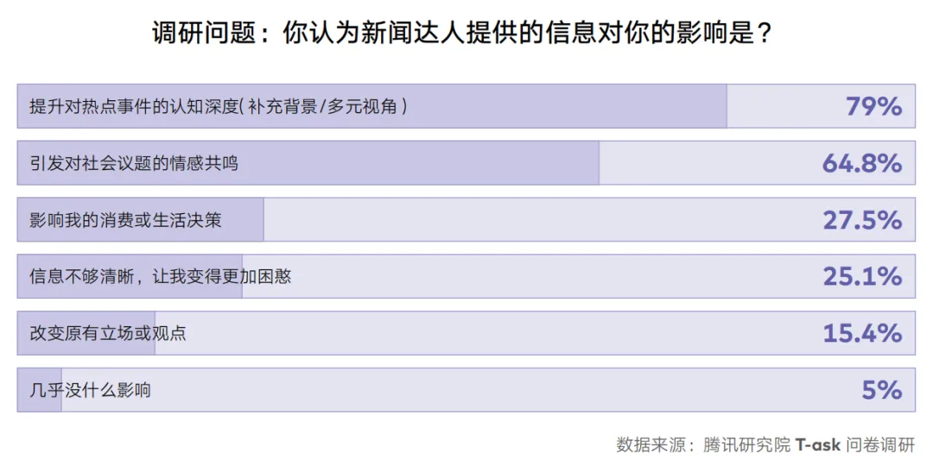
Task: Click the filled portion of the 79% bar
Action: click(371, 106)
